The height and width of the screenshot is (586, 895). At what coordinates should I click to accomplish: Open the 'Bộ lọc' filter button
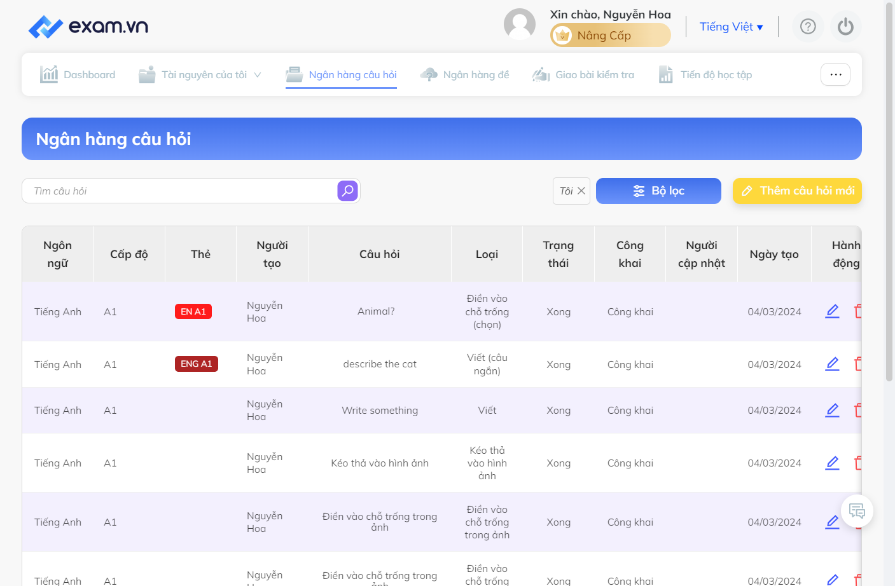(658, 191)
